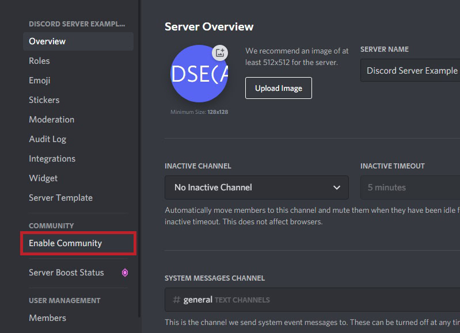Click the sidebar vertical scrollbar
460x333 pixels.
pyautogui.click(x=140, y=158)
